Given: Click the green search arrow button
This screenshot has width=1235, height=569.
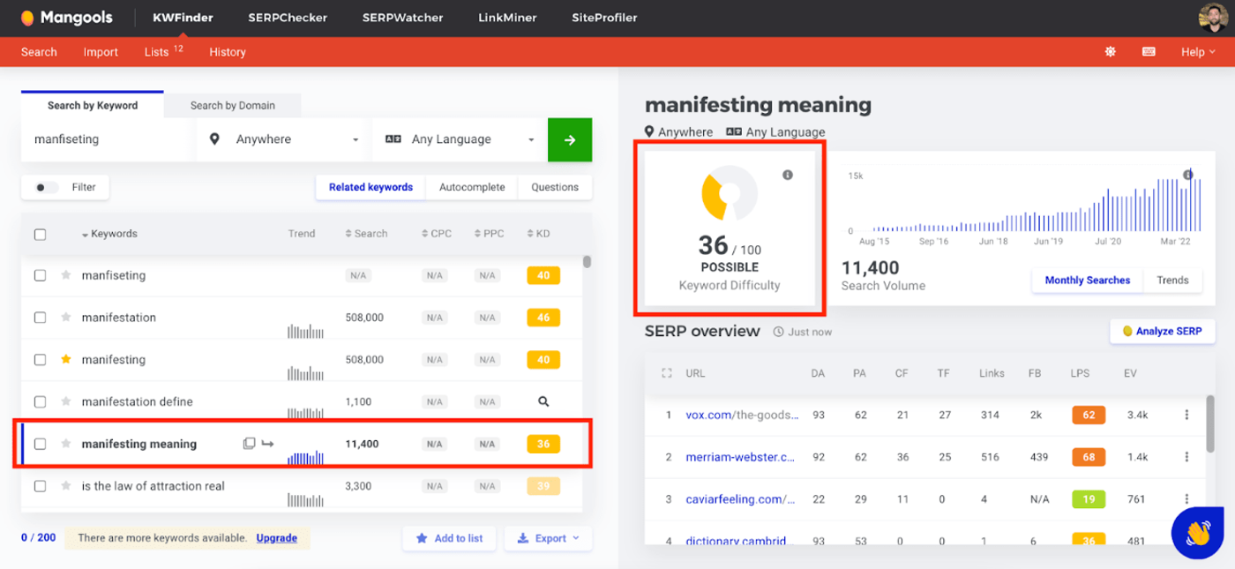Looking at the screenshot, I should [570, 139].
